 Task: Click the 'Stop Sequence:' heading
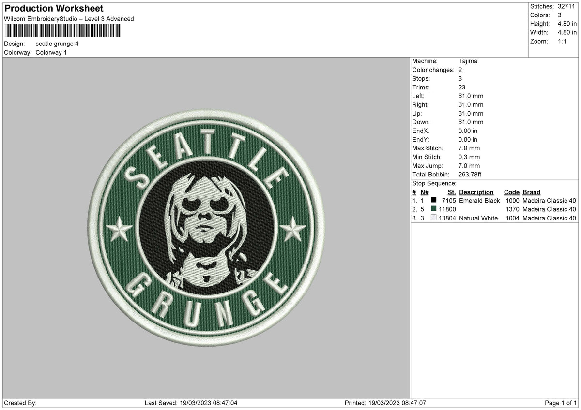(434, 183)
